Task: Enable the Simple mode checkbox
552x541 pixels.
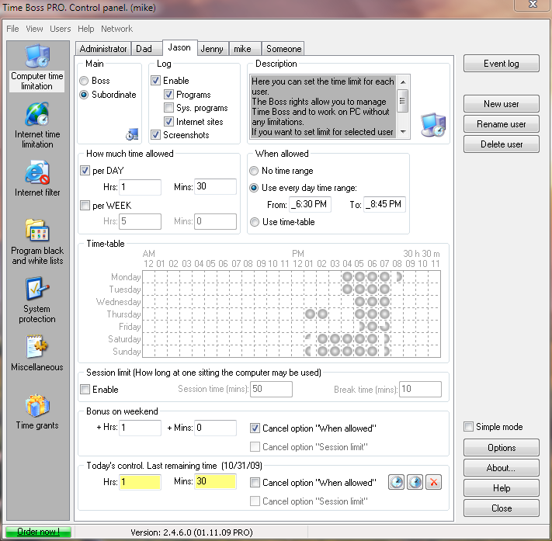Action: (469, 427)
